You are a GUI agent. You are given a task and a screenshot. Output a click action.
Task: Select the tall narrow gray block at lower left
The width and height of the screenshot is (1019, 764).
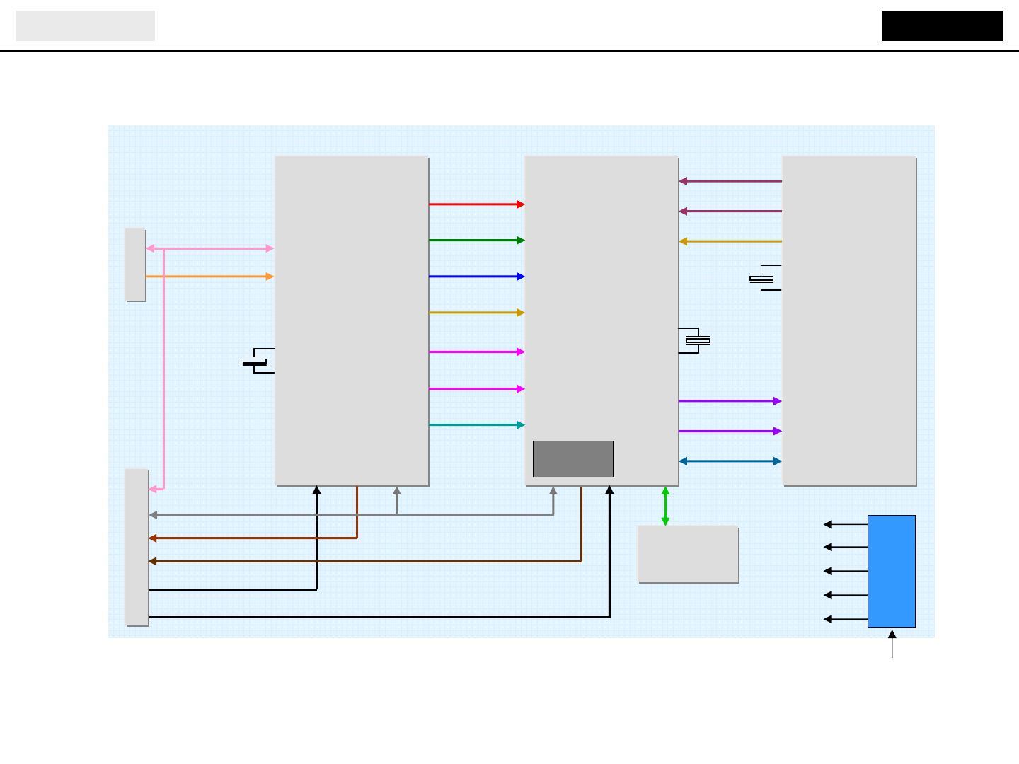(x=137, y=548)
